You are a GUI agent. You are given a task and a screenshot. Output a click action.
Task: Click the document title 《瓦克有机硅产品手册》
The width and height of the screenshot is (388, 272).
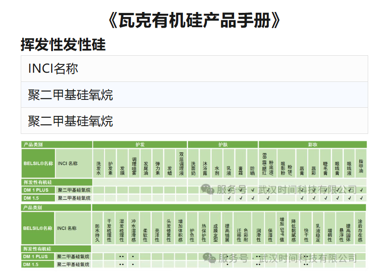[x=194, y=20]
